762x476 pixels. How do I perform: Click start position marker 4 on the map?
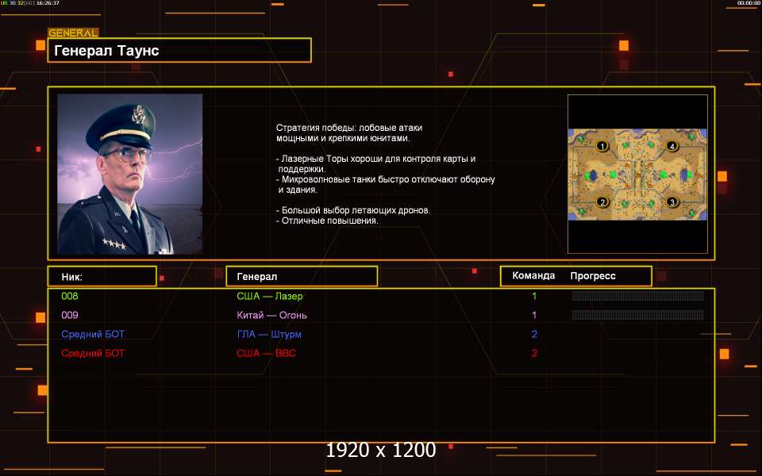point(672,146)
